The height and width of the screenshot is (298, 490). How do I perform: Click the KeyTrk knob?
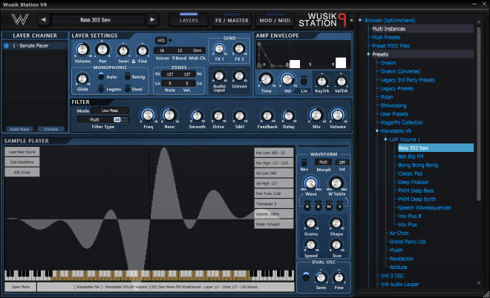[x=322, y=82]
